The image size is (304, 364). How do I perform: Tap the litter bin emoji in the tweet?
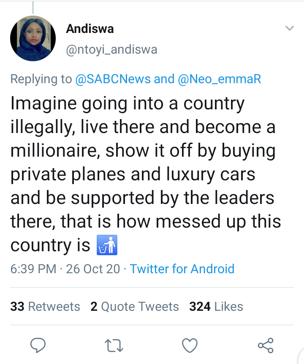[x=107, y=245]
